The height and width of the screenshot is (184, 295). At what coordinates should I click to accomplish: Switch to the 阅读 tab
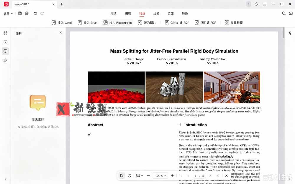[x=114, y=13]
